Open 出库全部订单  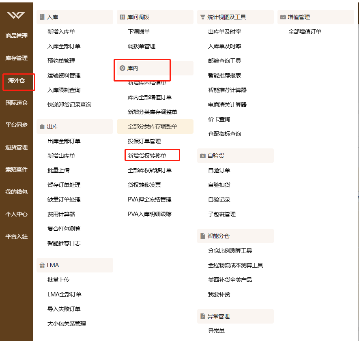pos(64,141)
